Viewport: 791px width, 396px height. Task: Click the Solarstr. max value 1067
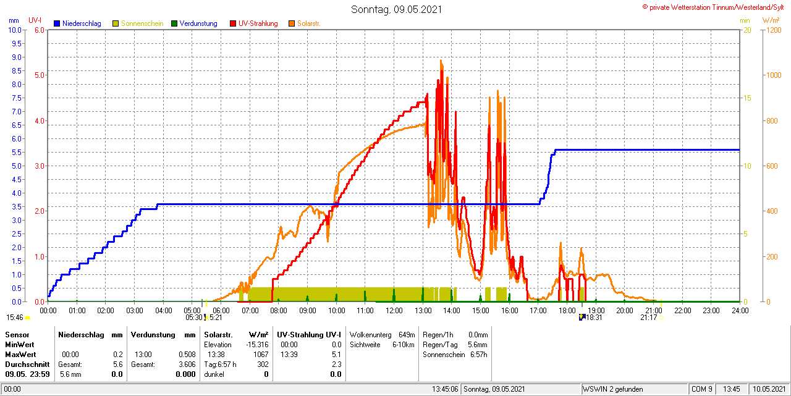tap(260, 355)
